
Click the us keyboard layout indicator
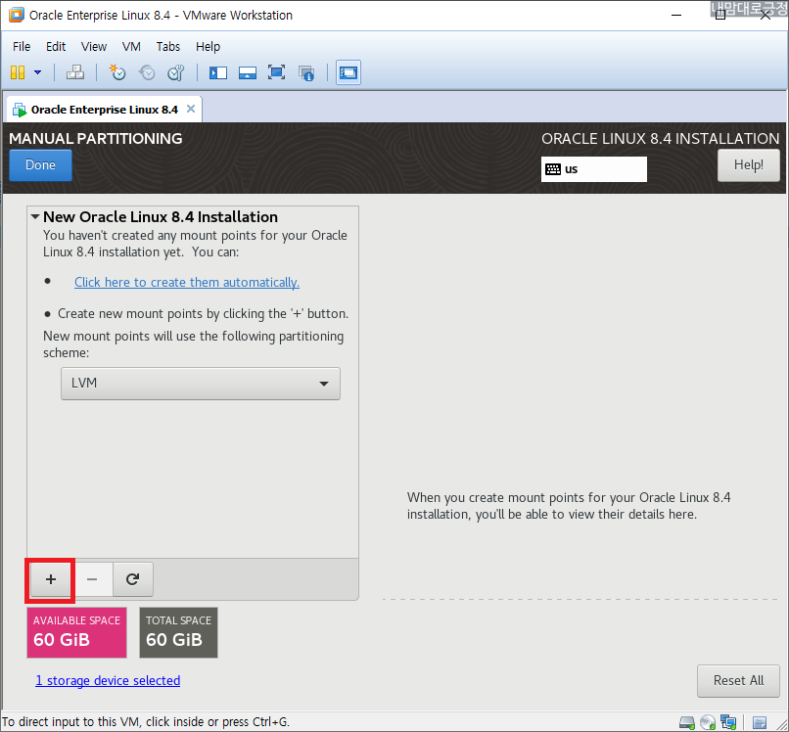click(594, 169)
